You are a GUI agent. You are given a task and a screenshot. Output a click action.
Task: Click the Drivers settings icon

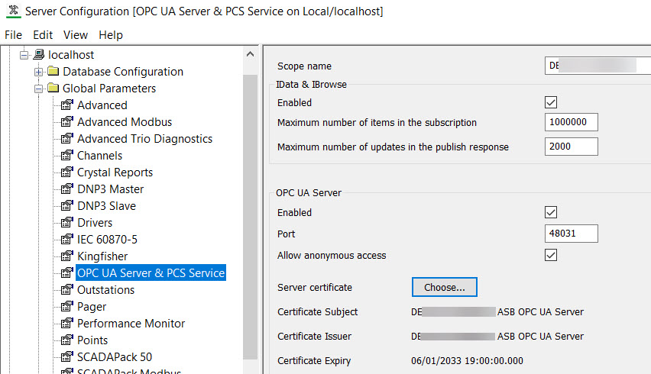(x=66, y=222)
